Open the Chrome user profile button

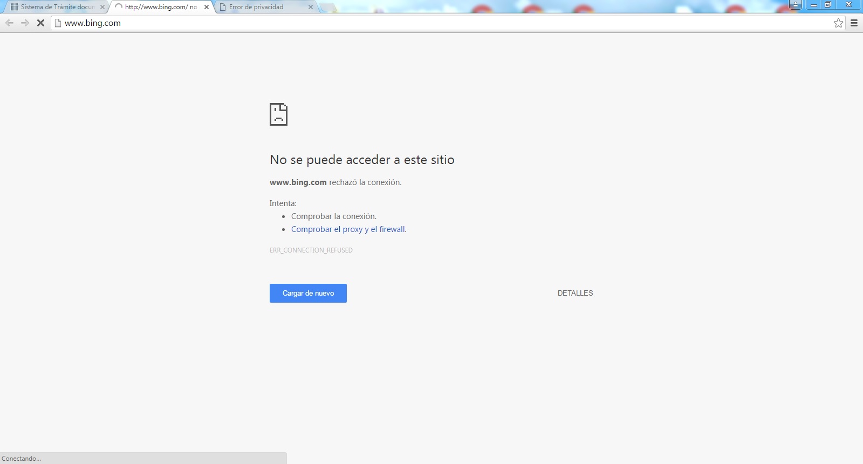[x=796, y=5]
